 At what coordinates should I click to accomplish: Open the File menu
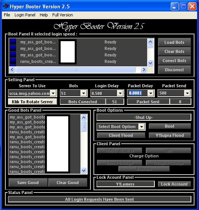pyautogui.click(x=7, y=15)
